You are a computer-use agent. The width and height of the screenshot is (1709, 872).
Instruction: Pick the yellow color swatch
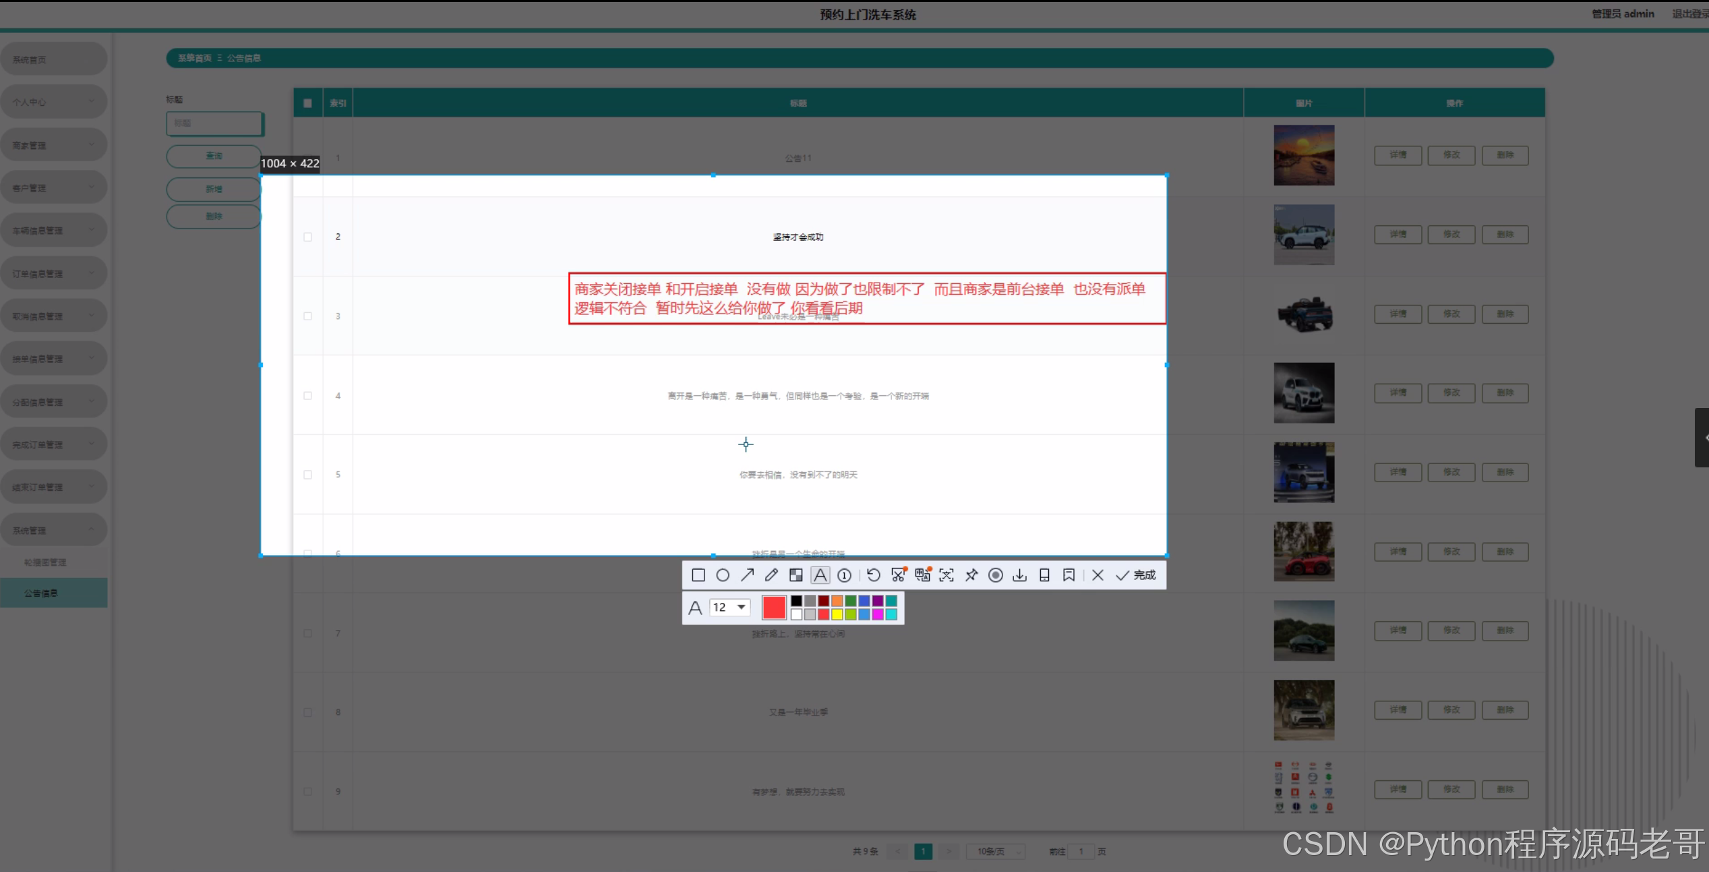point(837,614)
